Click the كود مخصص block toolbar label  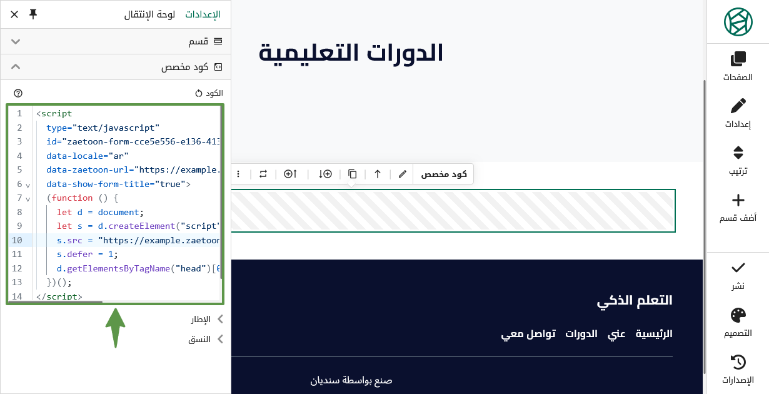[444, 174]
